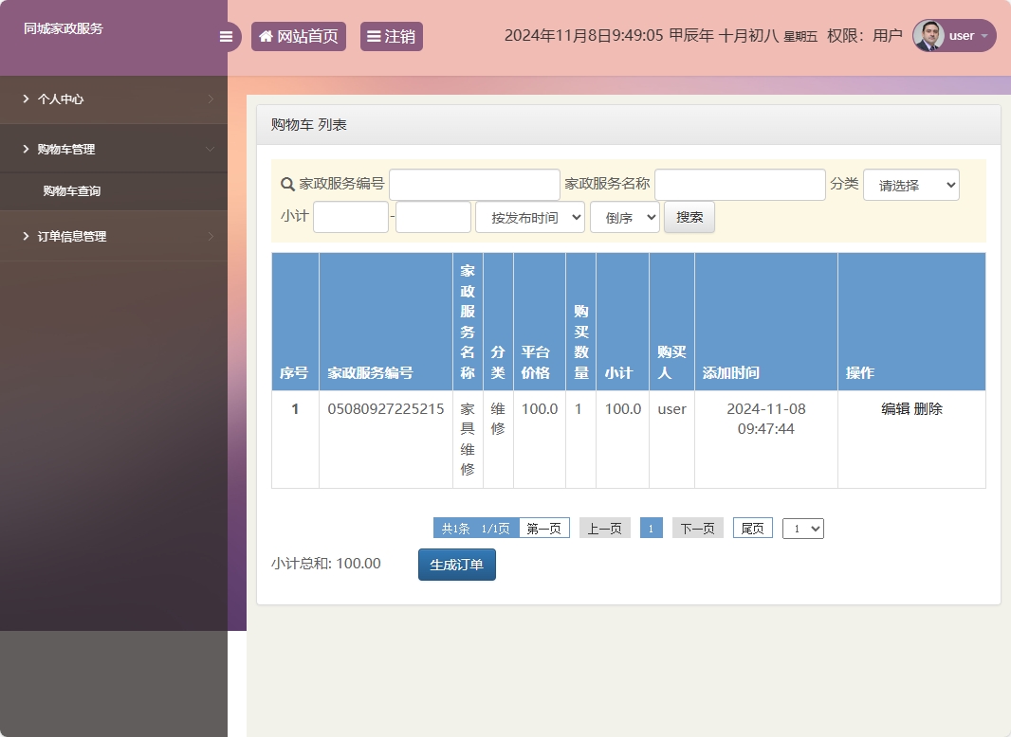Open the 分类 dropdown showing 请选择

[x=910, y=185]
